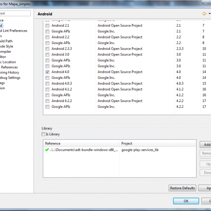This screenshot has height=211, width=211.
Task: Click the Project column header
Action: coord(158,143)
